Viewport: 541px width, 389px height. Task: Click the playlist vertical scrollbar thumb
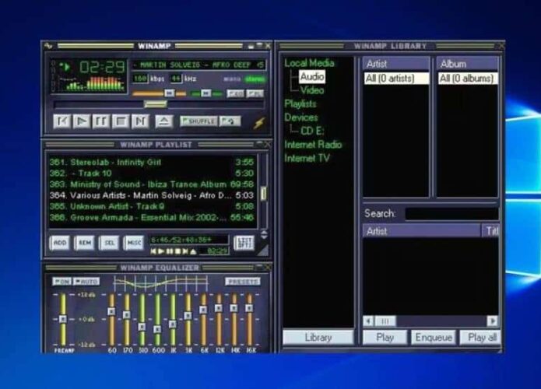(263, 194)
